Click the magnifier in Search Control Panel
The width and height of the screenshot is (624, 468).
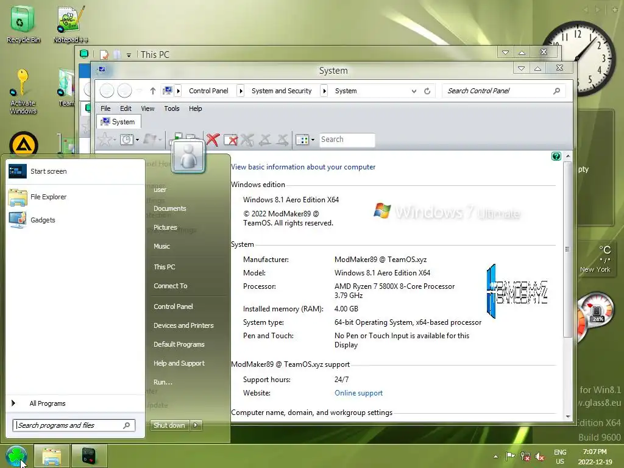[x=557, y=91]
